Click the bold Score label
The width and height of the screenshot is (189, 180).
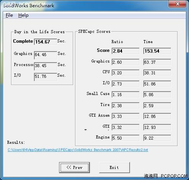[103, 50]
